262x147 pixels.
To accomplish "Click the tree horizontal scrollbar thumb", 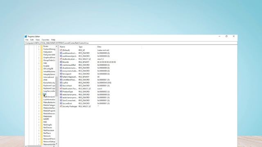I will coord(34,146).
